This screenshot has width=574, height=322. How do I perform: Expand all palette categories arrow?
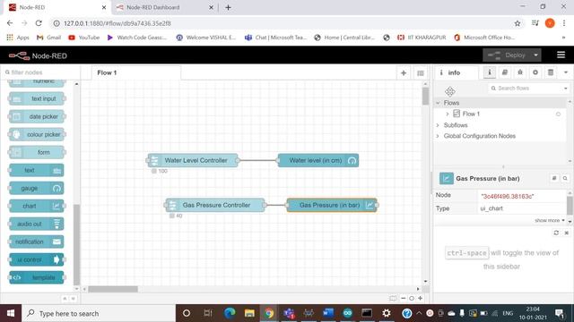73,299
